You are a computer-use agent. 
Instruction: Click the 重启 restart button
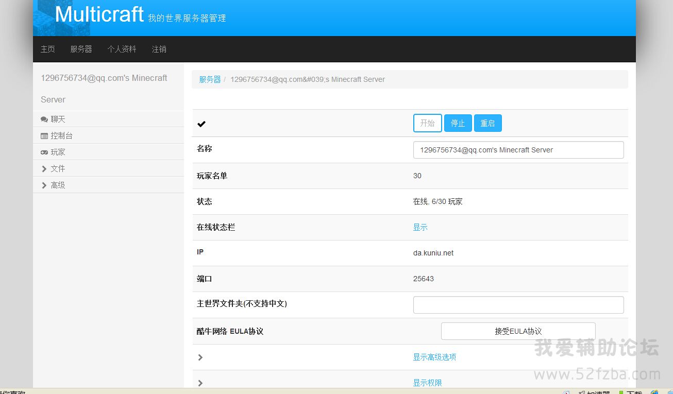pyautogui.click(x=488, y=123)
